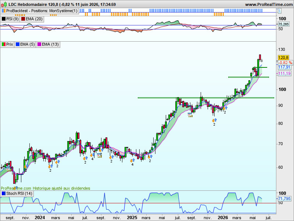This screenshot has height=221, width=294.
Task: Visit the www.ProRealTime.com link
Action: tap(269, 4)
